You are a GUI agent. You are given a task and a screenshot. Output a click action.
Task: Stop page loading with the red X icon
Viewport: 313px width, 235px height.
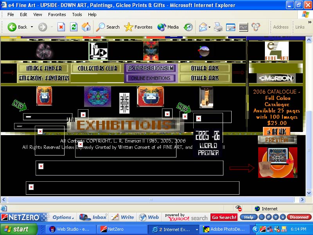61,27
